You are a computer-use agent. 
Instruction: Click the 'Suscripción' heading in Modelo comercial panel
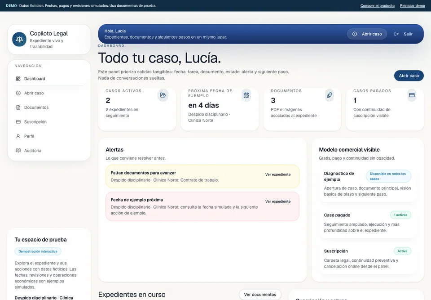click(x=336, y=251)
